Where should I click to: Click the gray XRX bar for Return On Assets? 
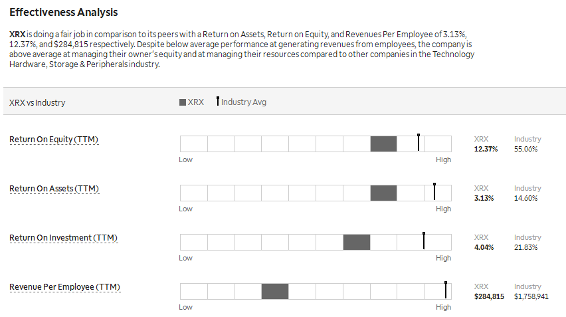click(383, 193)
